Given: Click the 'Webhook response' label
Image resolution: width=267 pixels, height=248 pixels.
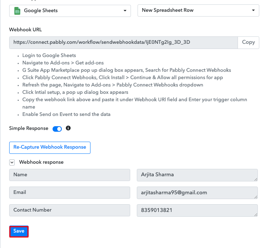Looking at the screenshot, I should [x=42, y=162].
